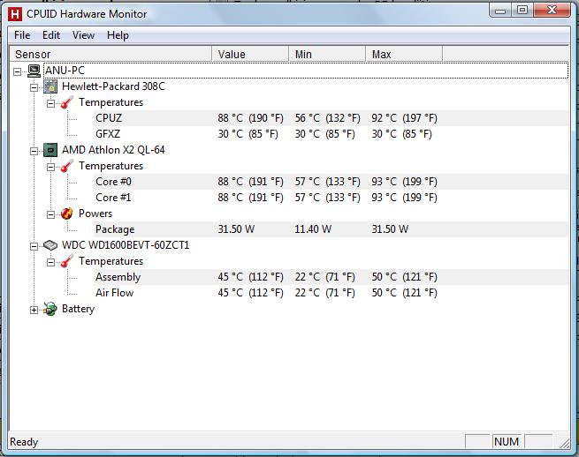This screenshot has height=457, width=579.
Task: Select the Air Flow temperature row
Action: [x=331, y=293]
